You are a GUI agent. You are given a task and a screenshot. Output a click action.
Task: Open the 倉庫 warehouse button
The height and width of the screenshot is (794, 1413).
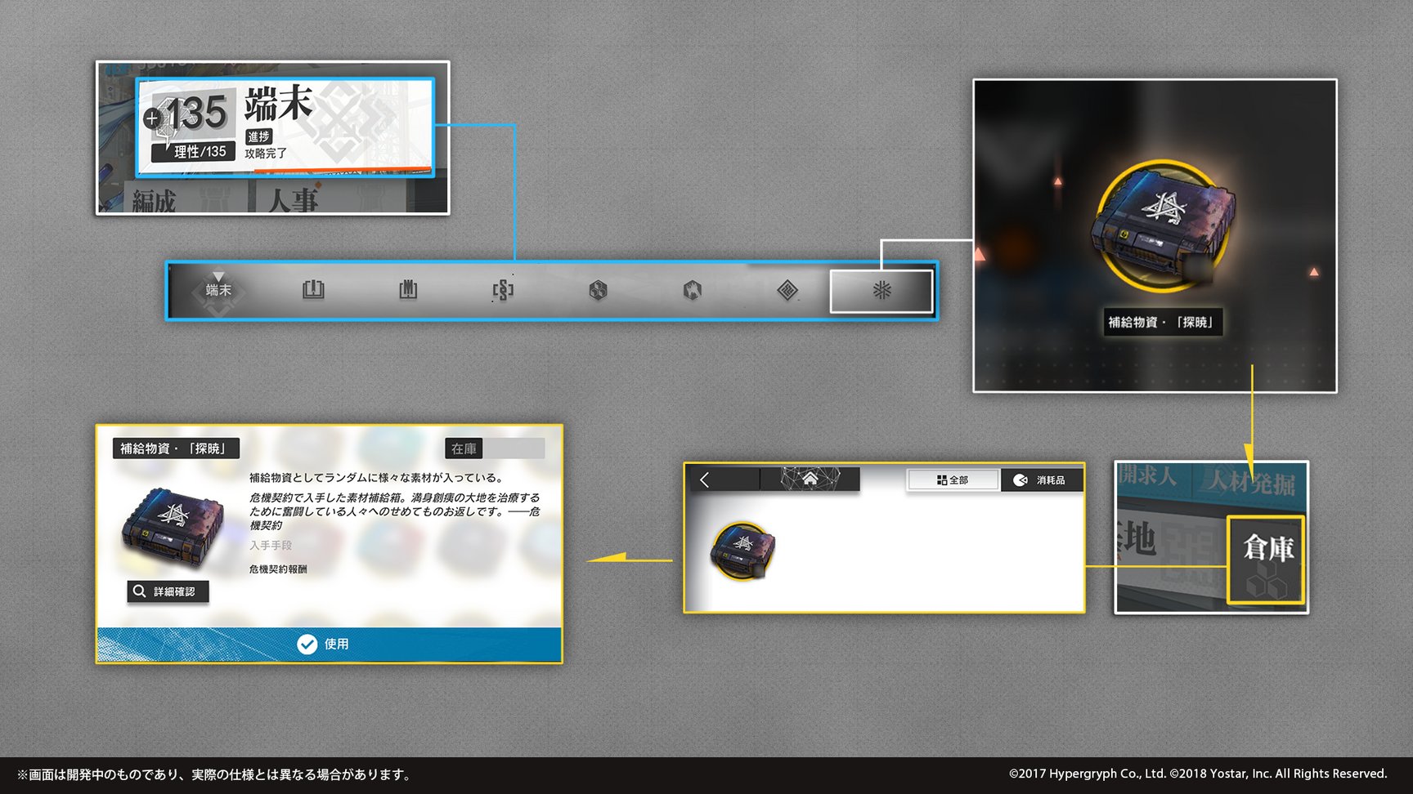coord(1266,560)
